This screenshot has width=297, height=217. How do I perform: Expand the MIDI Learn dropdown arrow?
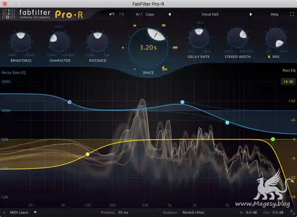click(x=35, y=213)
